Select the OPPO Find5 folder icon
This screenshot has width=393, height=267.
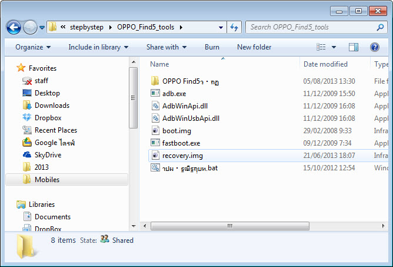pos(155,81)
